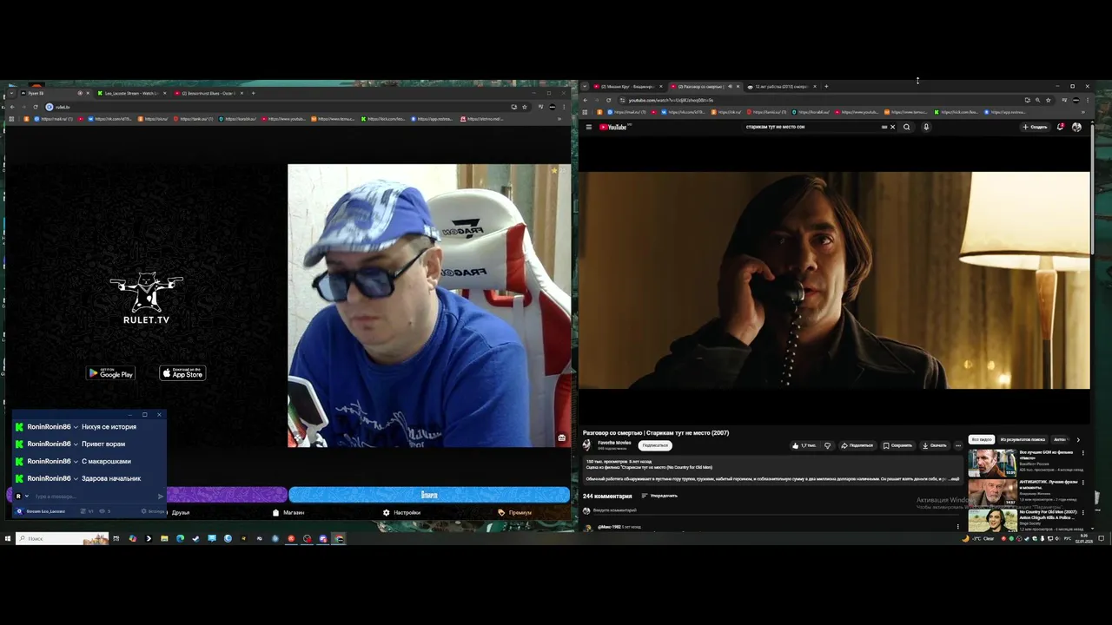Open No Country For Old Men Anton Chigurh thumbnail
The height and width of the screenshot is (625, 1112).
pyautogui.click(x=992, y=519)
